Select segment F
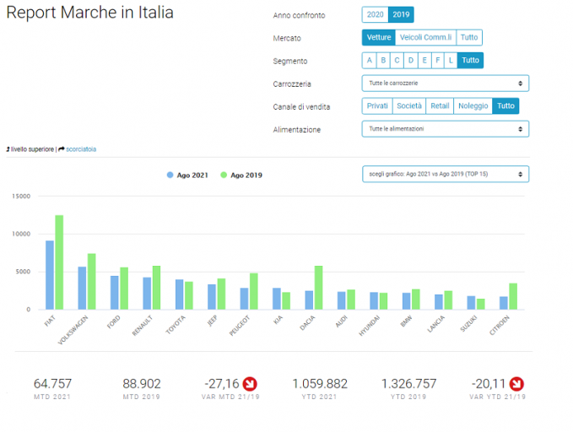This screenshot has width=573, height=432. [x=438, y=60]
